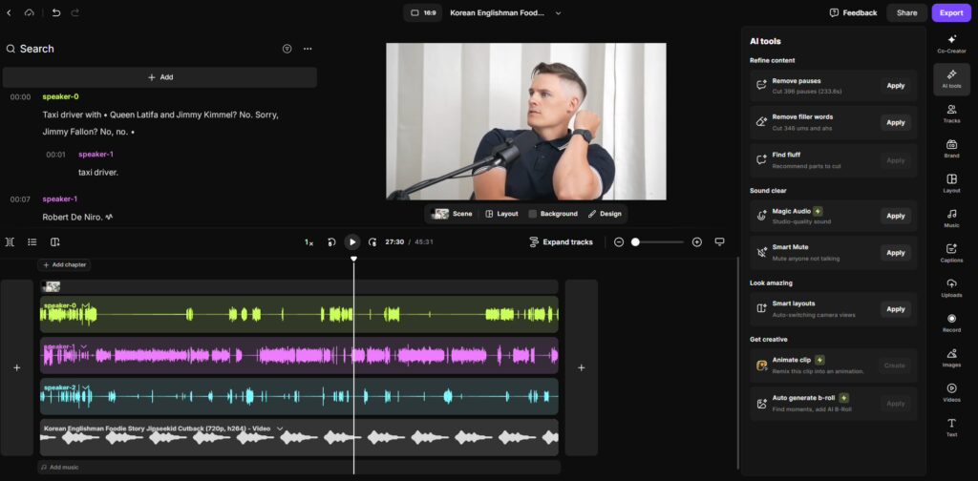Click the fit-to-screen monitor icon
The width and height of the screenshot is (978, 481).
(719, 241)
